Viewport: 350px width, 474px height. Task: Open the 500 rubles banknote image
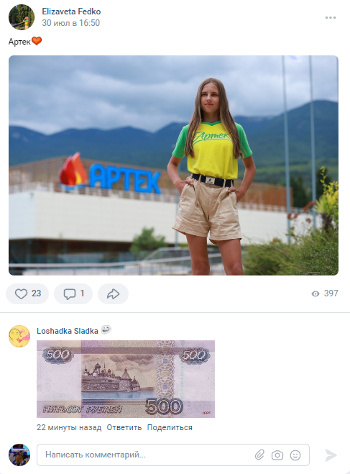tap(126, 379)
